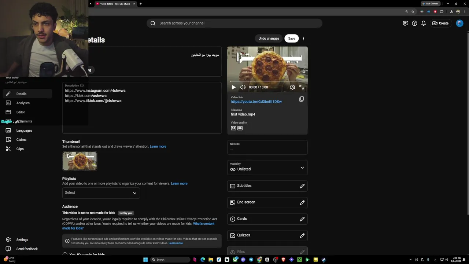Open the Languages section

[x=27, y=131]
